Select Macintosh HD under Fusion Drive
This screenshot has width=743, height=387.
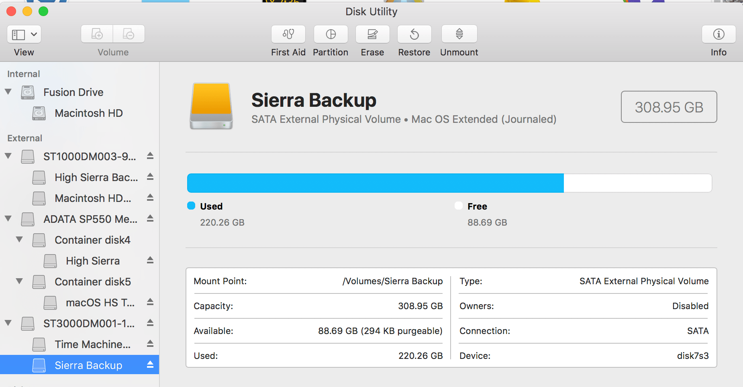[x=88, y=113]
